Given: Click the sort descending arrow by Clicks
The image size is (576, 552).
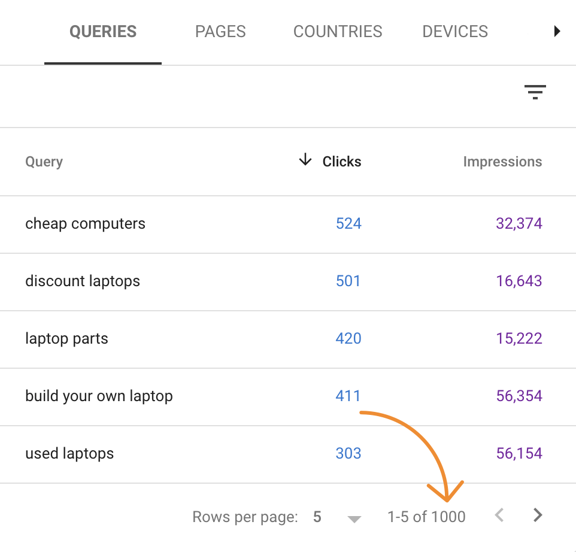Looking at the screenshot, I should [x=305, y=160].
